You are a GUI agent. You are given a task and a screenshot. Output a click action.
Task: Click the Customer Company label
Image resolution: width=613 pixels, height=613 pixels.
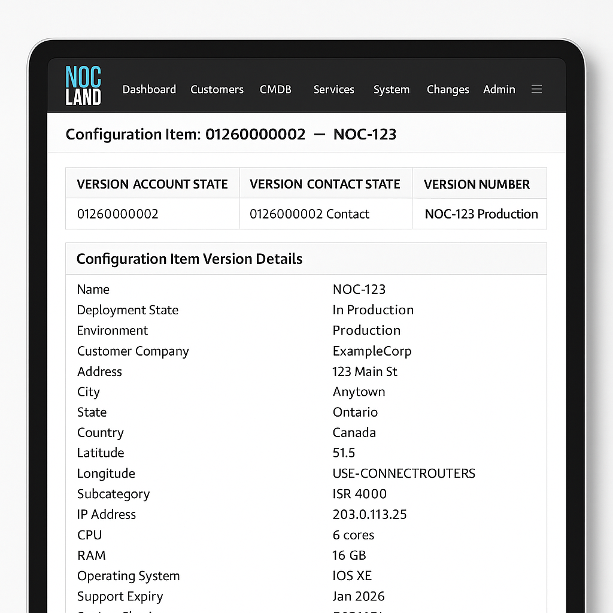(x=133, y=351)
